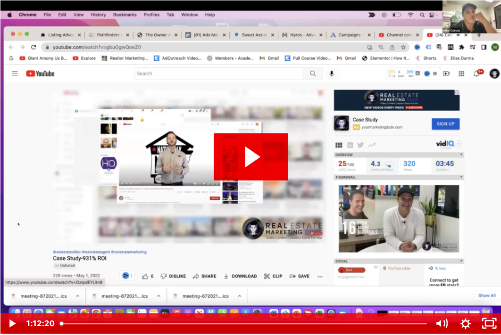
Task: Collapse the vidIQ Overview section
Action: (461, 155)
